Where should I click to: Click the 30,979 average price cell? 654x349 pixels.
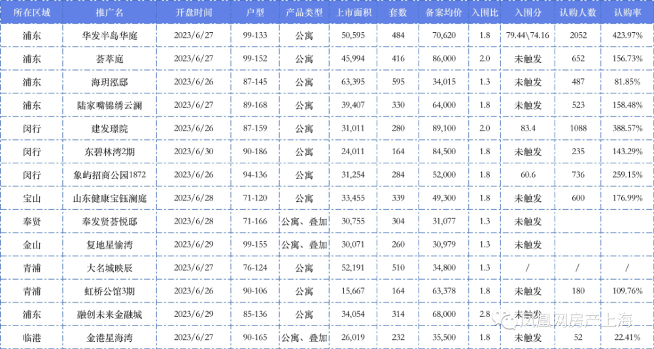443,245
